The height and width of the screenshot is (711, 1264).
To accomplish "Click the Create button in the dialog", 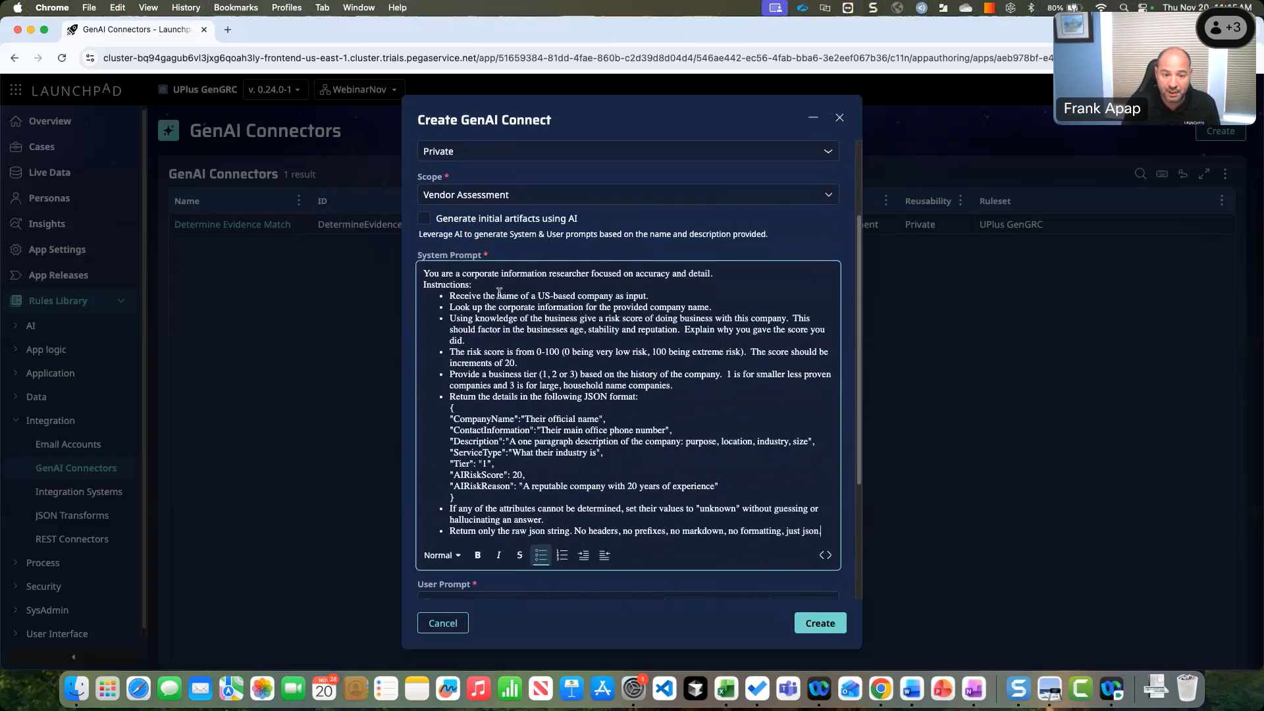I will (x=820, y=623).
